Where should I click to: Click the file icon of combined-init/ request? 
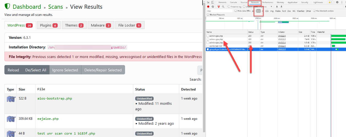click(x=208, y=46)
